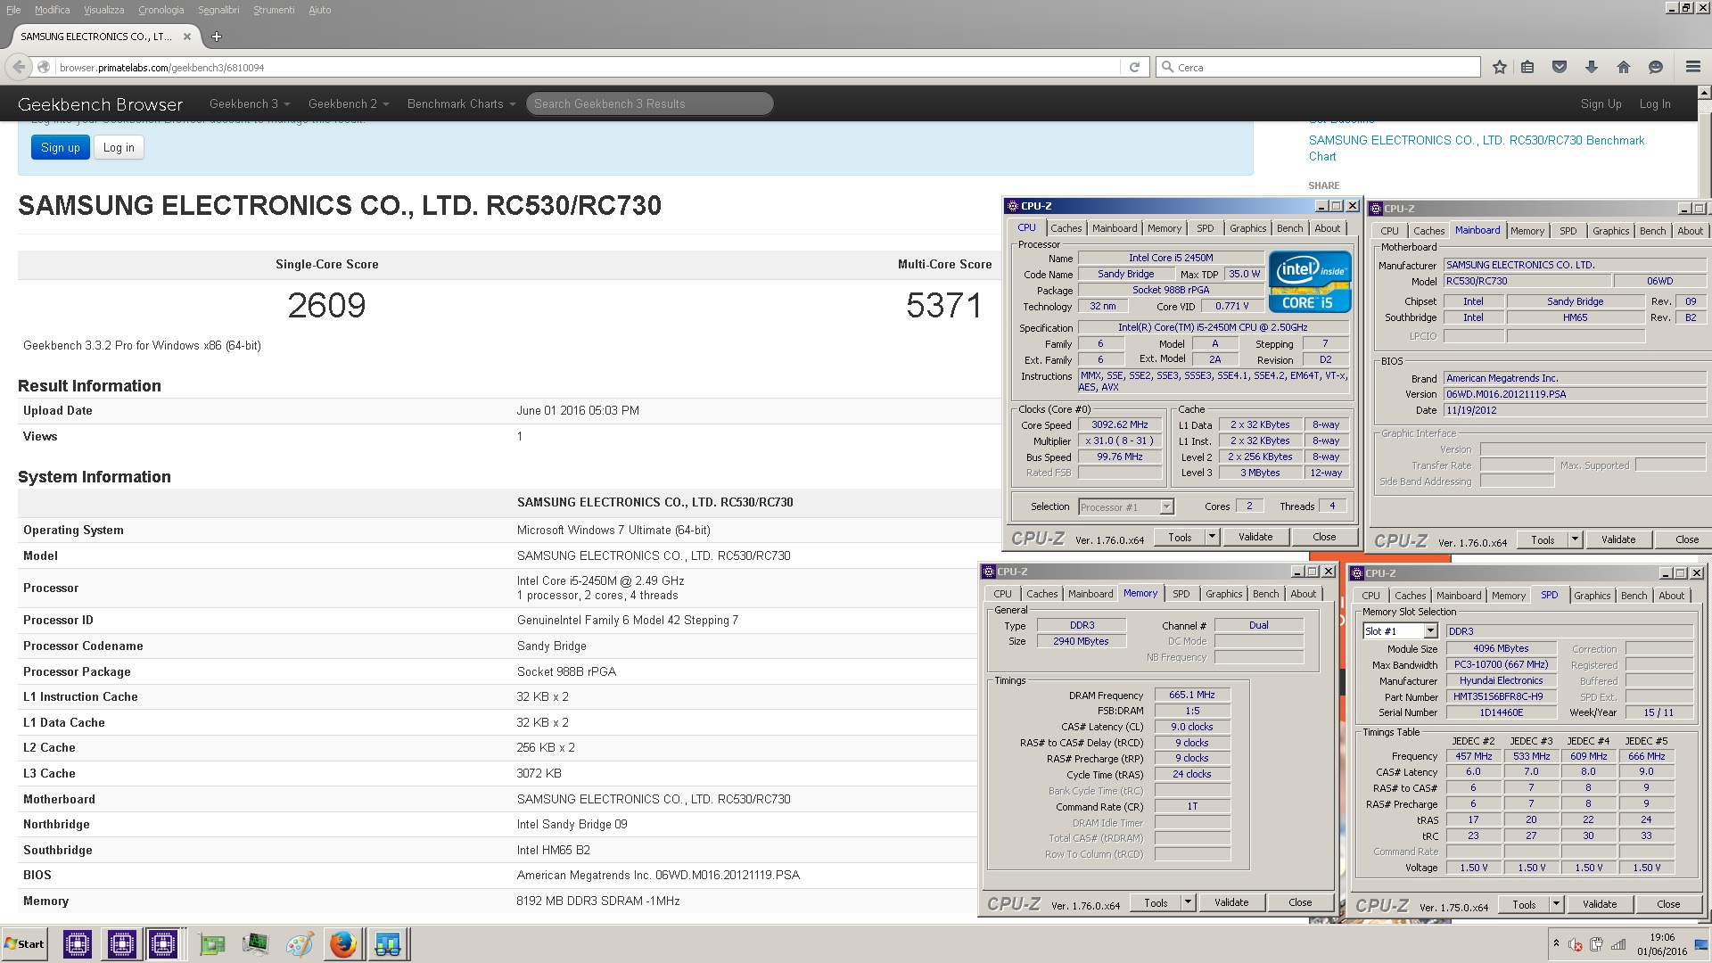Click the Tools button in Memory window
Image resolution: width=1712 pixels, height=963 pixels.
click(x=1156, y=902)
